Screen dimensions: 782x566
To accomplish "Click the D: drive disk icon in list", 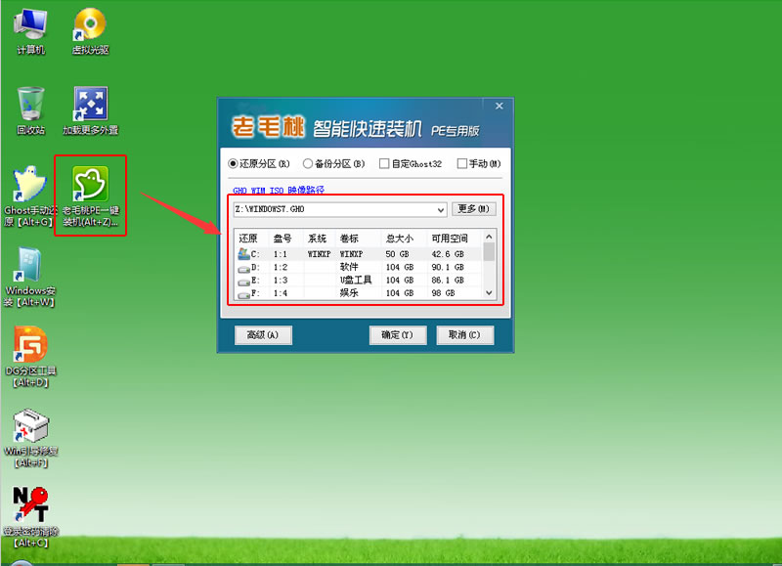I will tap(243, 268).
